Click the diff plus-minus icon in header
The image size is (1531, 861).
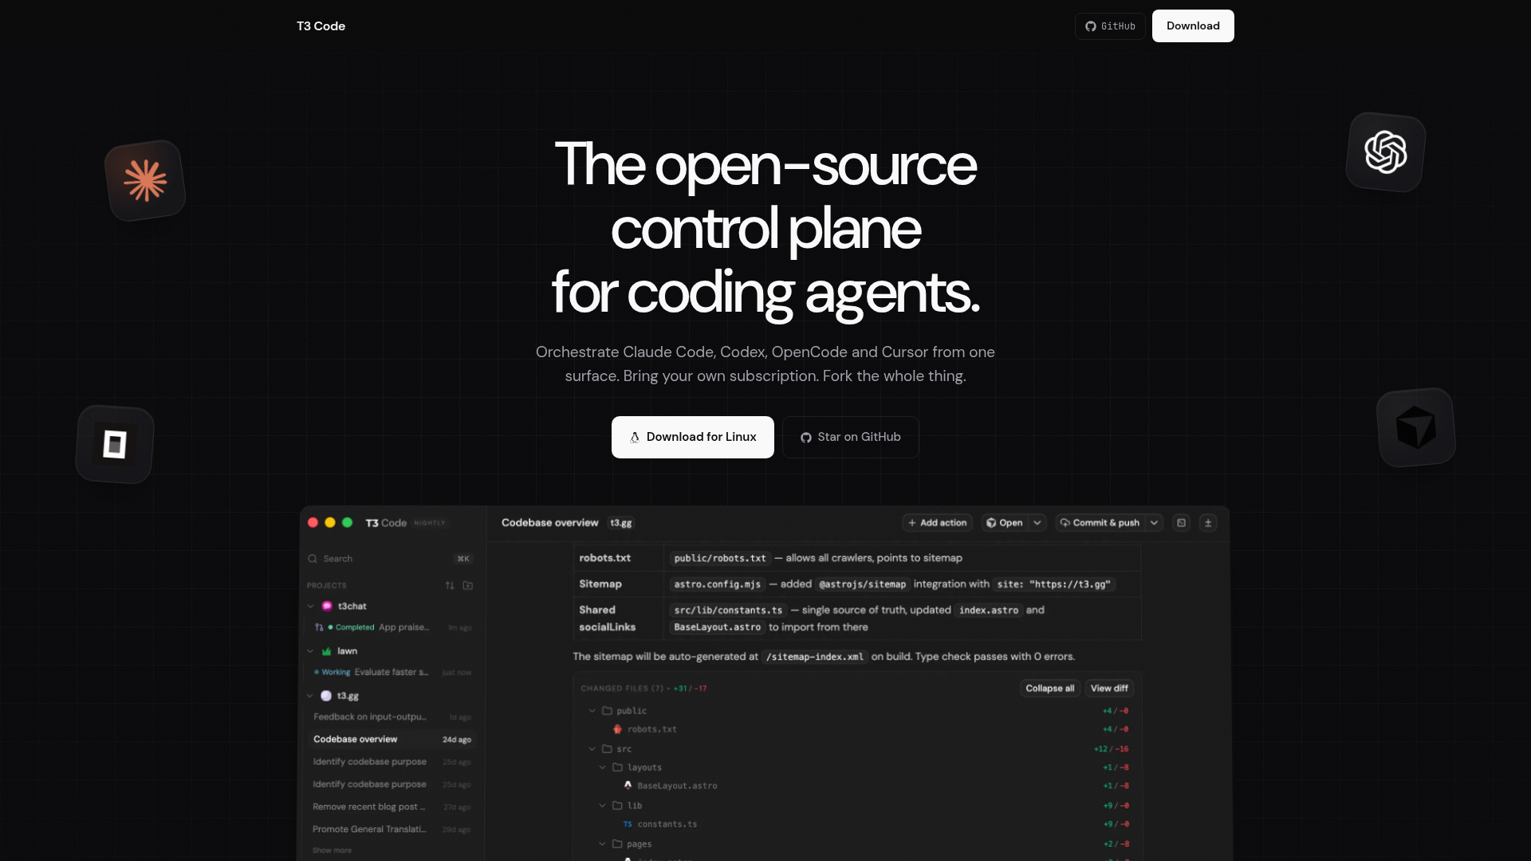point(1208,523)
